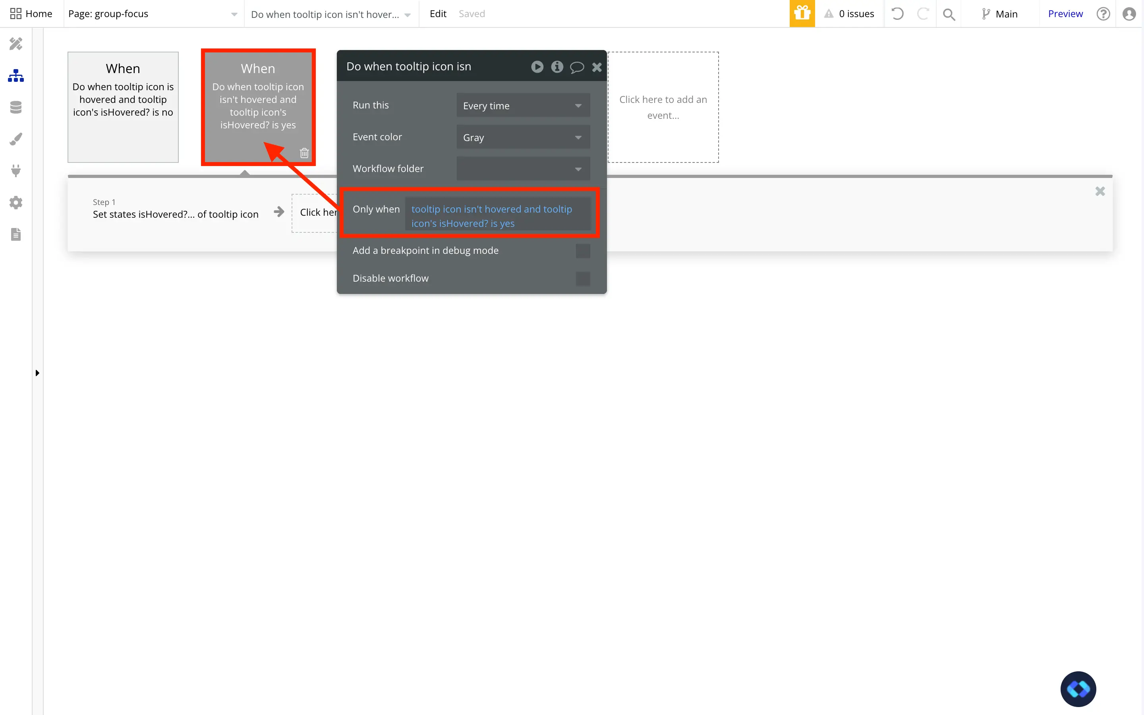This screenshot has width=1144, height=715.
Task: Click the play icon in the event dialog
Action: click(537, 67)
